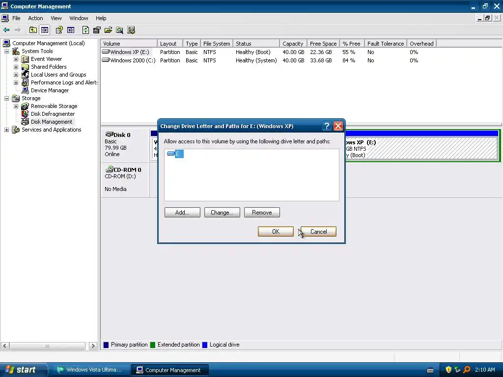Click the Fault Tolerance column header

click(x=386, y=44)
